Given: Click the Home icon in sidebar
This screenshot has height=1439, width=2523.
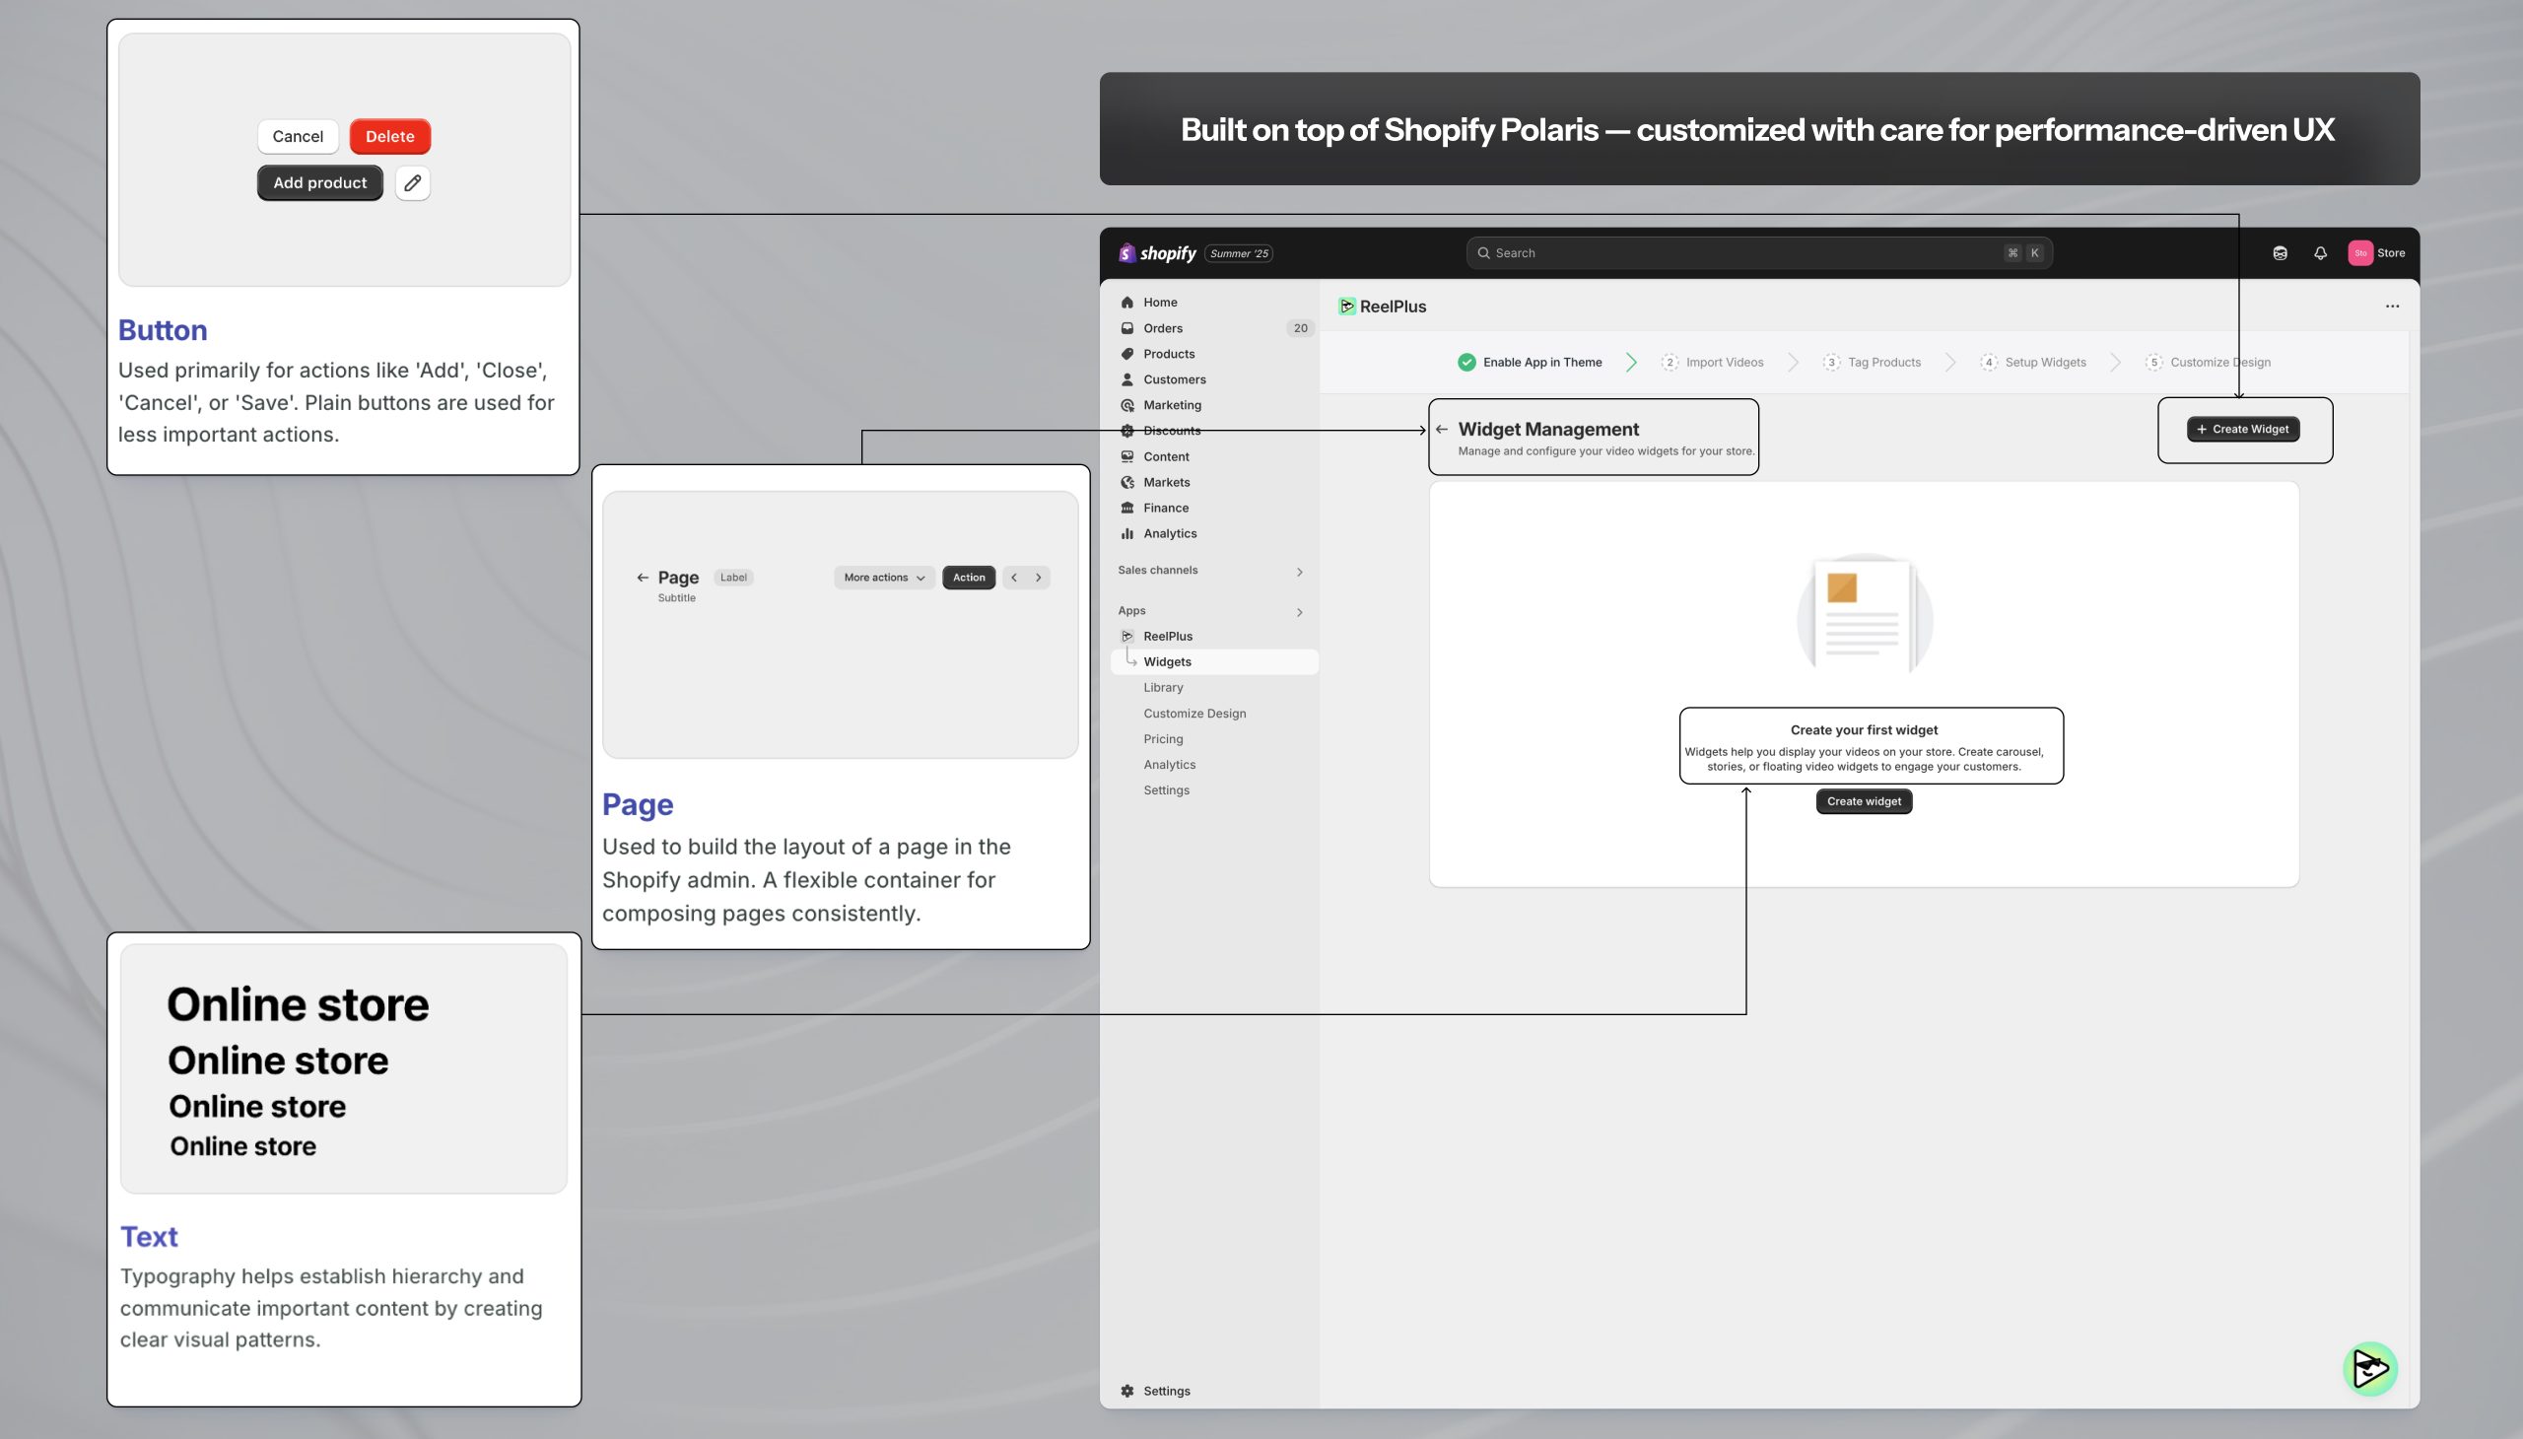Looking at the screenshot, I should (1127, 303).
